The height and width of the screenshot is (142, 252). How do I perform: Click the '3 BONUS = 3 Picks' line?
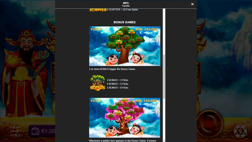pos(118,80)
